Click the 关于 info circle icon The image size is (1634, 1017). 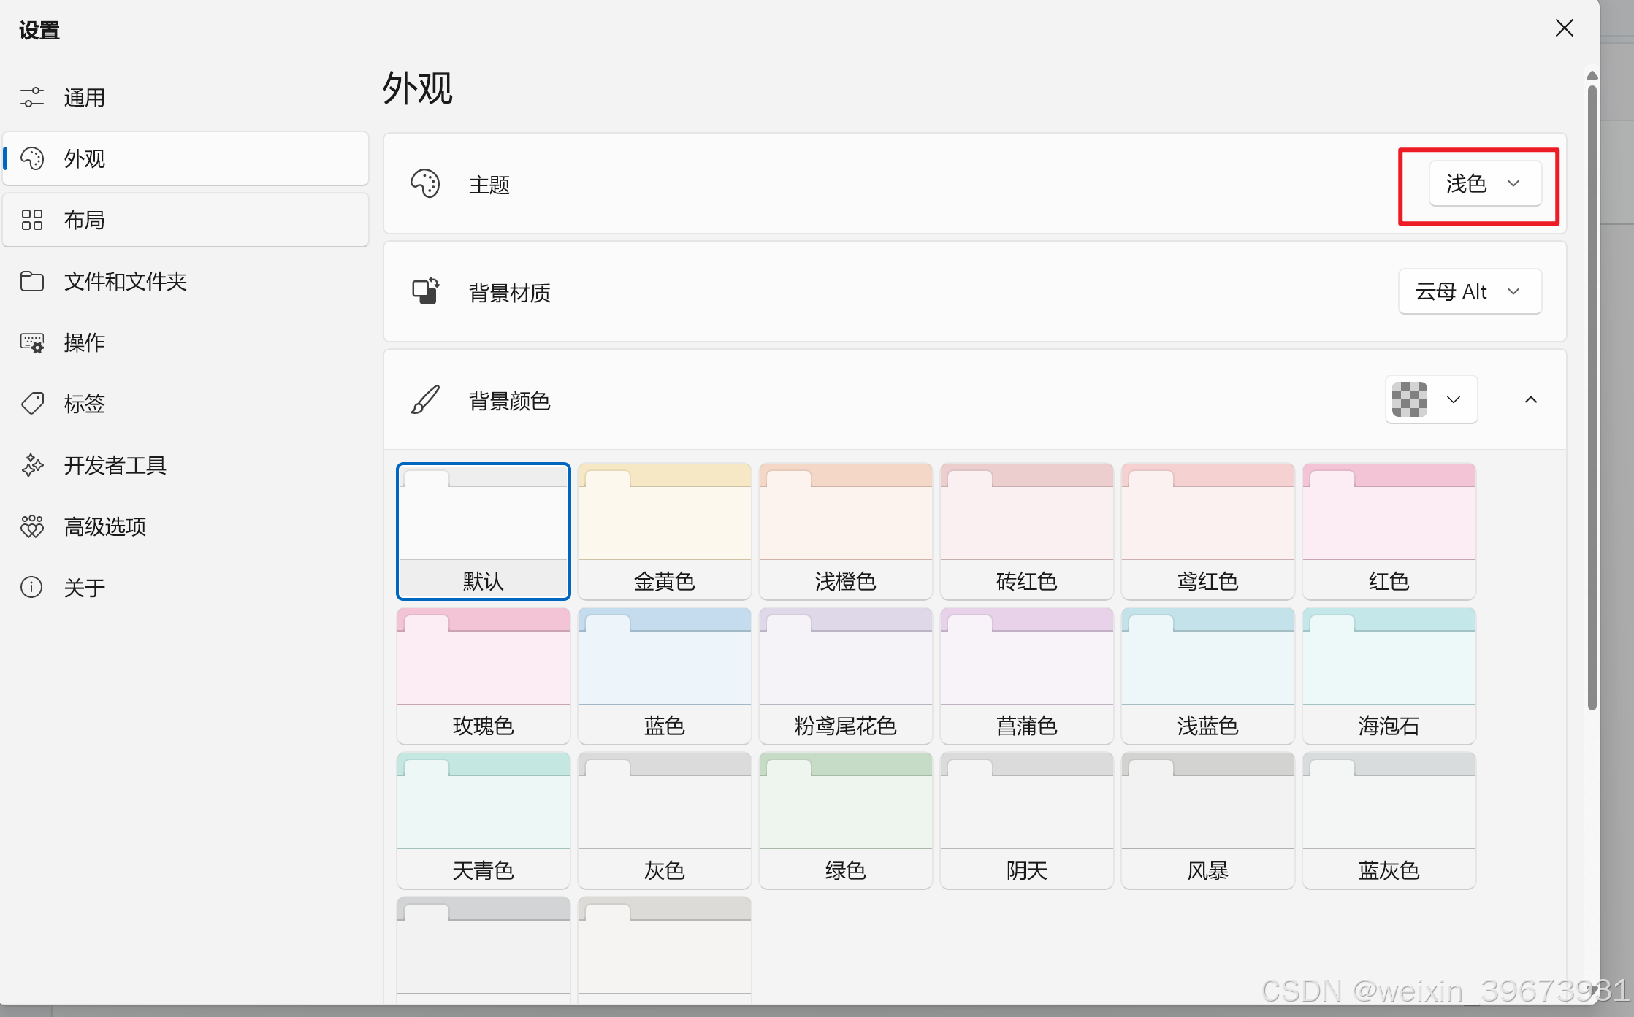click(32, 587)
